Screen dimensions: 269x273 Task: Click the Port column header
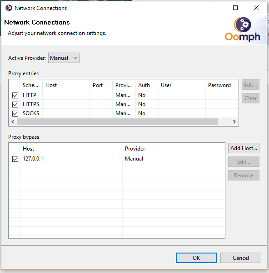coord(101,85)
